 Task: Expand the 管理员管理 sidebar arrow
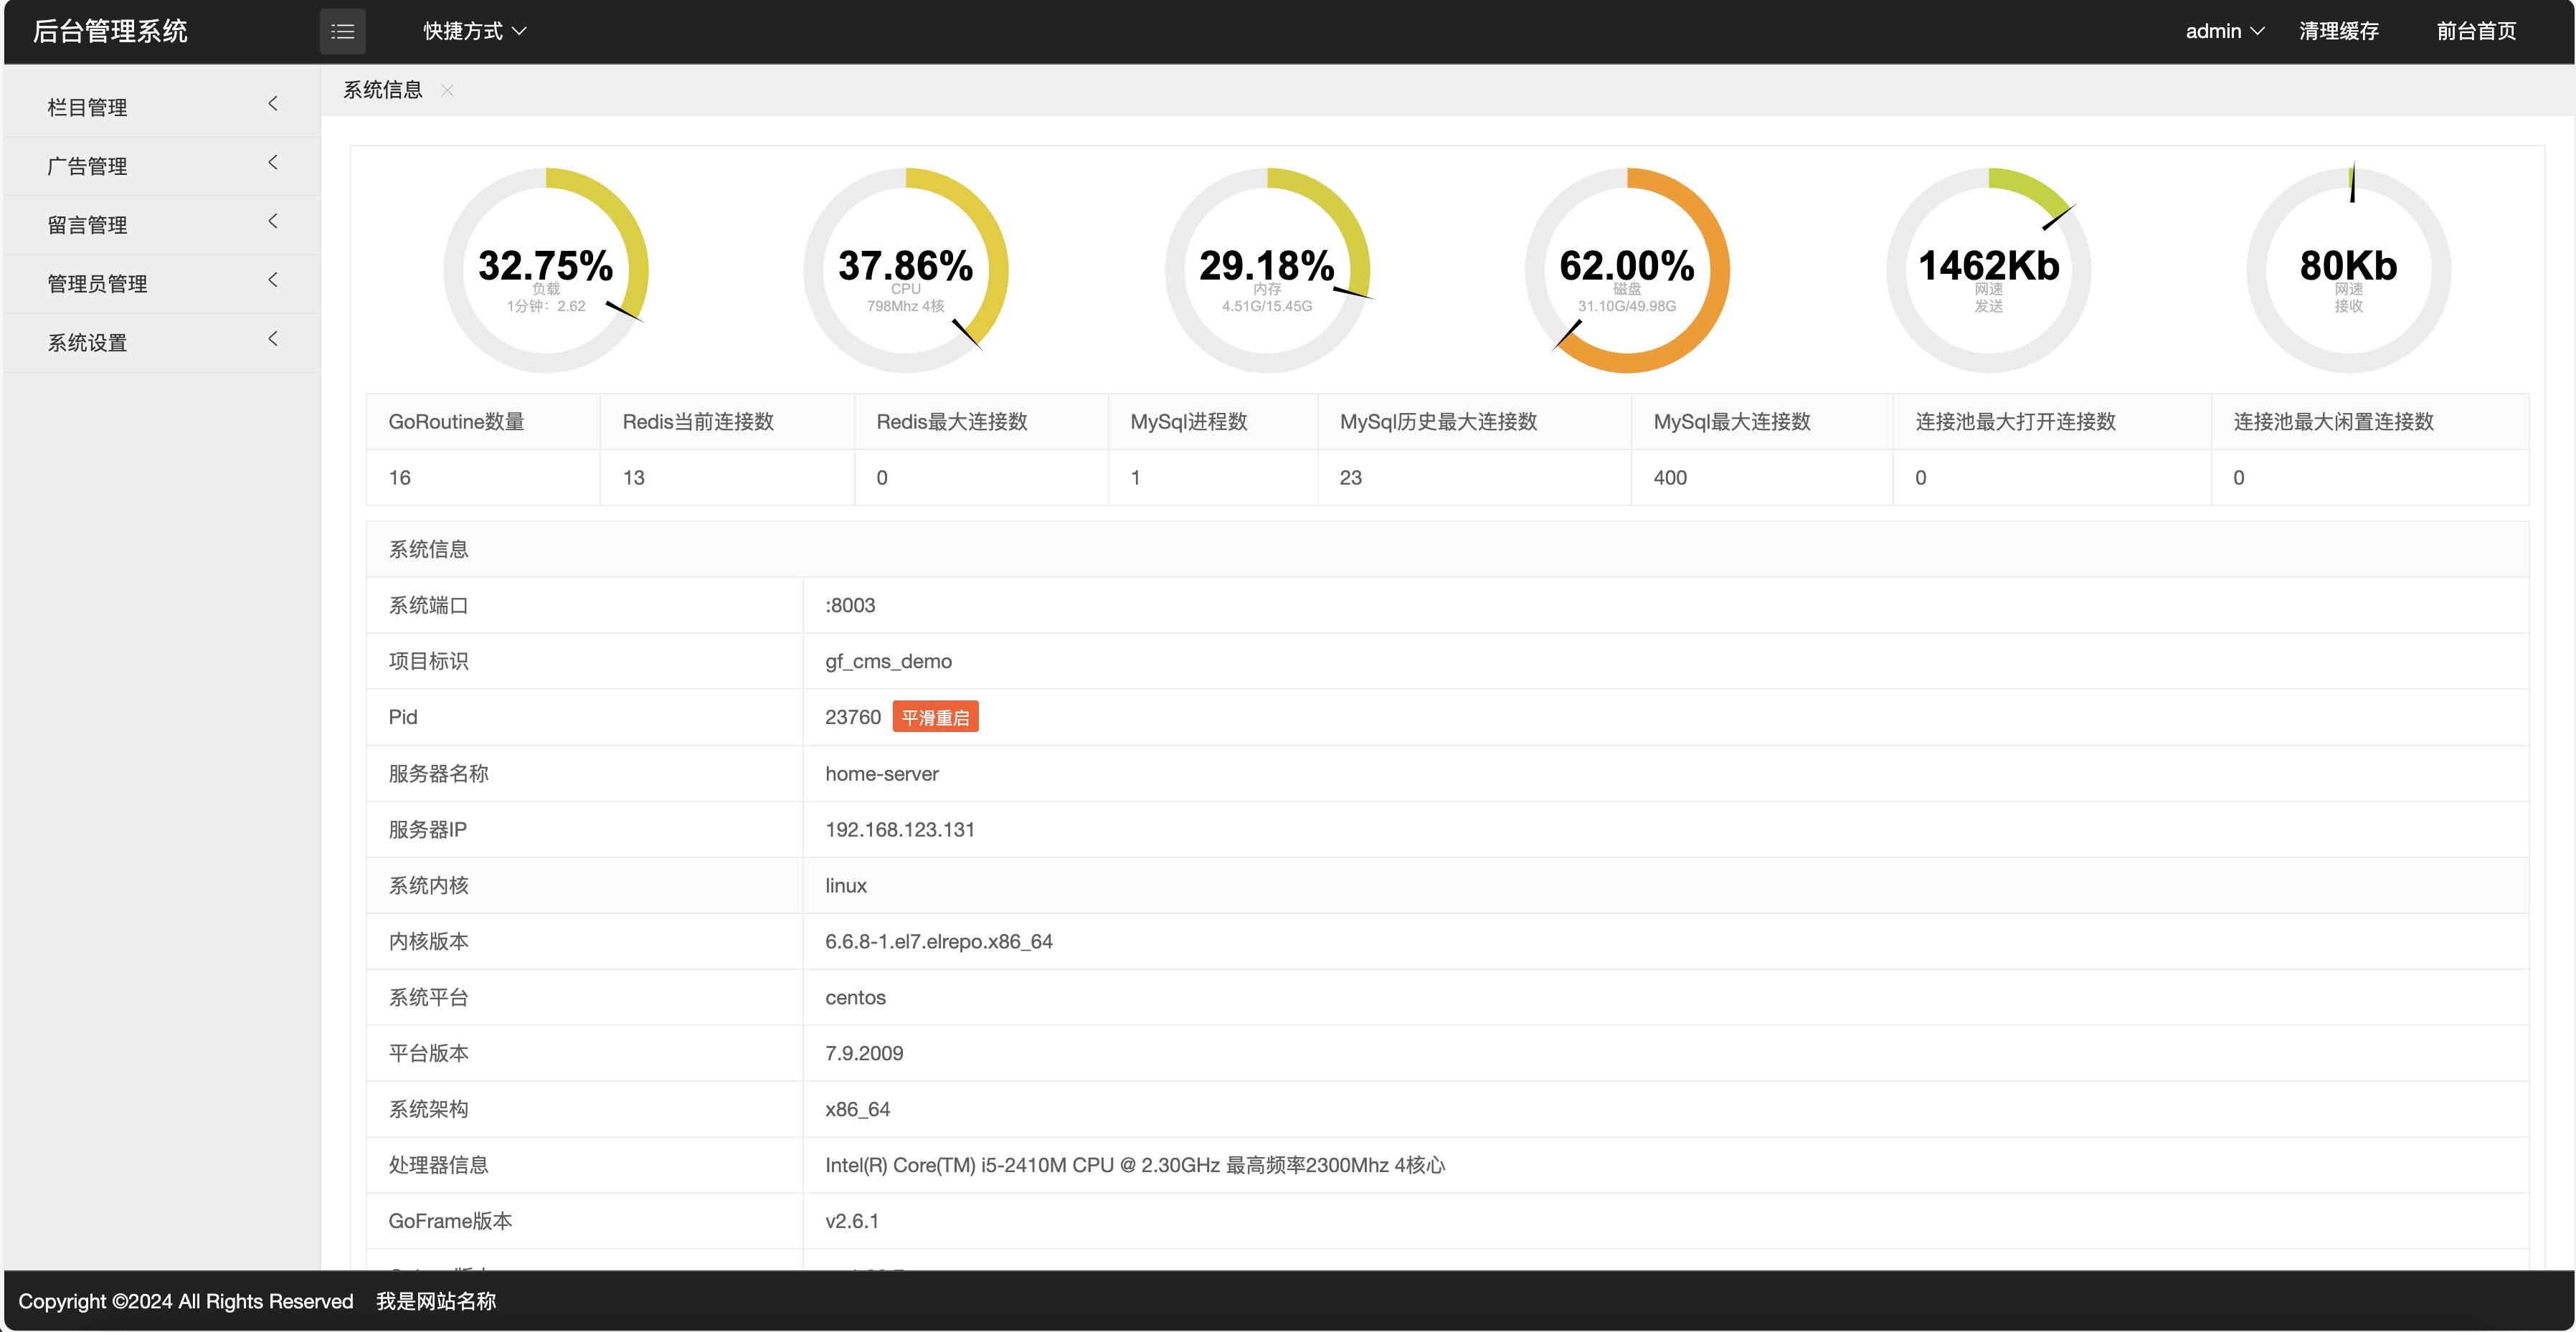[x=272, y=280]
